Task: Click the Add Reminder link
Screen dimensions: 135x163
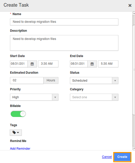Action: point(20,149)
